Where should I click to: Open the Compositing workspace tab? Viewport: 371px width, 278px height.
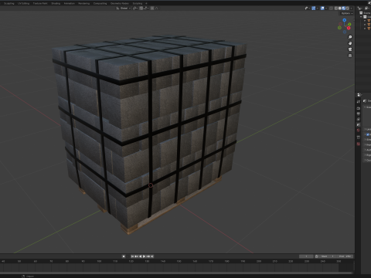[x=100, y=3]
